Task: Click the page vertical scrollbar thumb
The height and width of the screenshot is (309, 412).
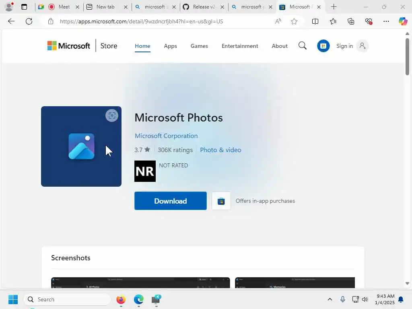Action: pyautogui.click(x=407, y=56)
